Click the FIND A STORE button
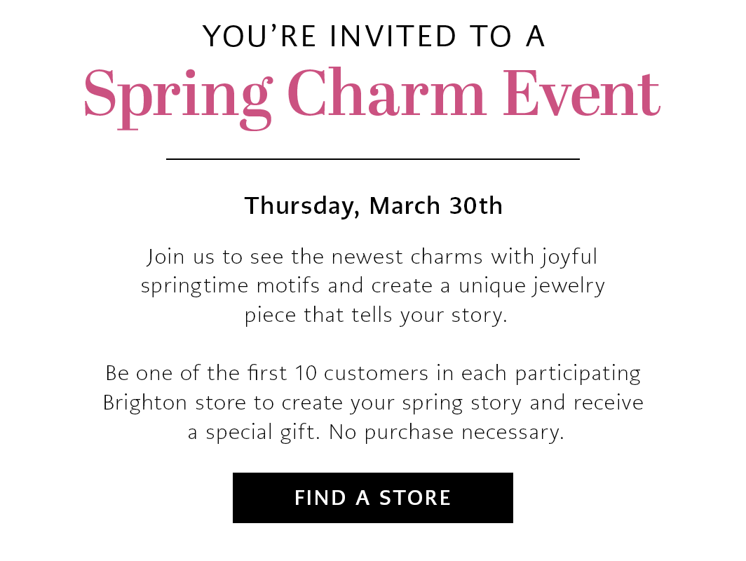 (372, 498)
